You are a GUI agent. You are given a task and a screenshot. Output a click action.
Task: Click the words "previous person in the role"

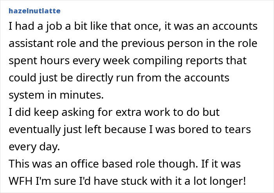pyautogui.click(x=189, y=43)
